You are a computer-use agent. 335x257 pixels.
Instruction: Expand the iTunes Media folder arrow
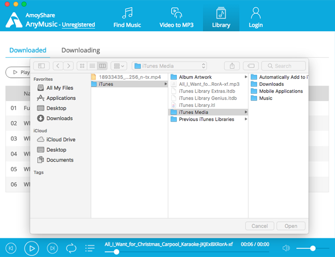(x=246, y=112)
